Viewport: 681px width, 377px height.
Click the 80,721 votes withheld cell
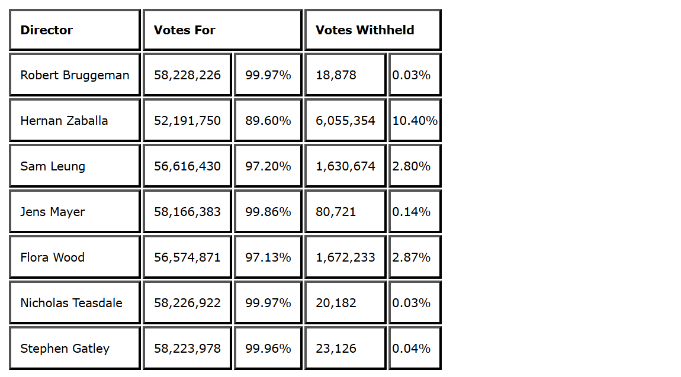coord(345,212)
